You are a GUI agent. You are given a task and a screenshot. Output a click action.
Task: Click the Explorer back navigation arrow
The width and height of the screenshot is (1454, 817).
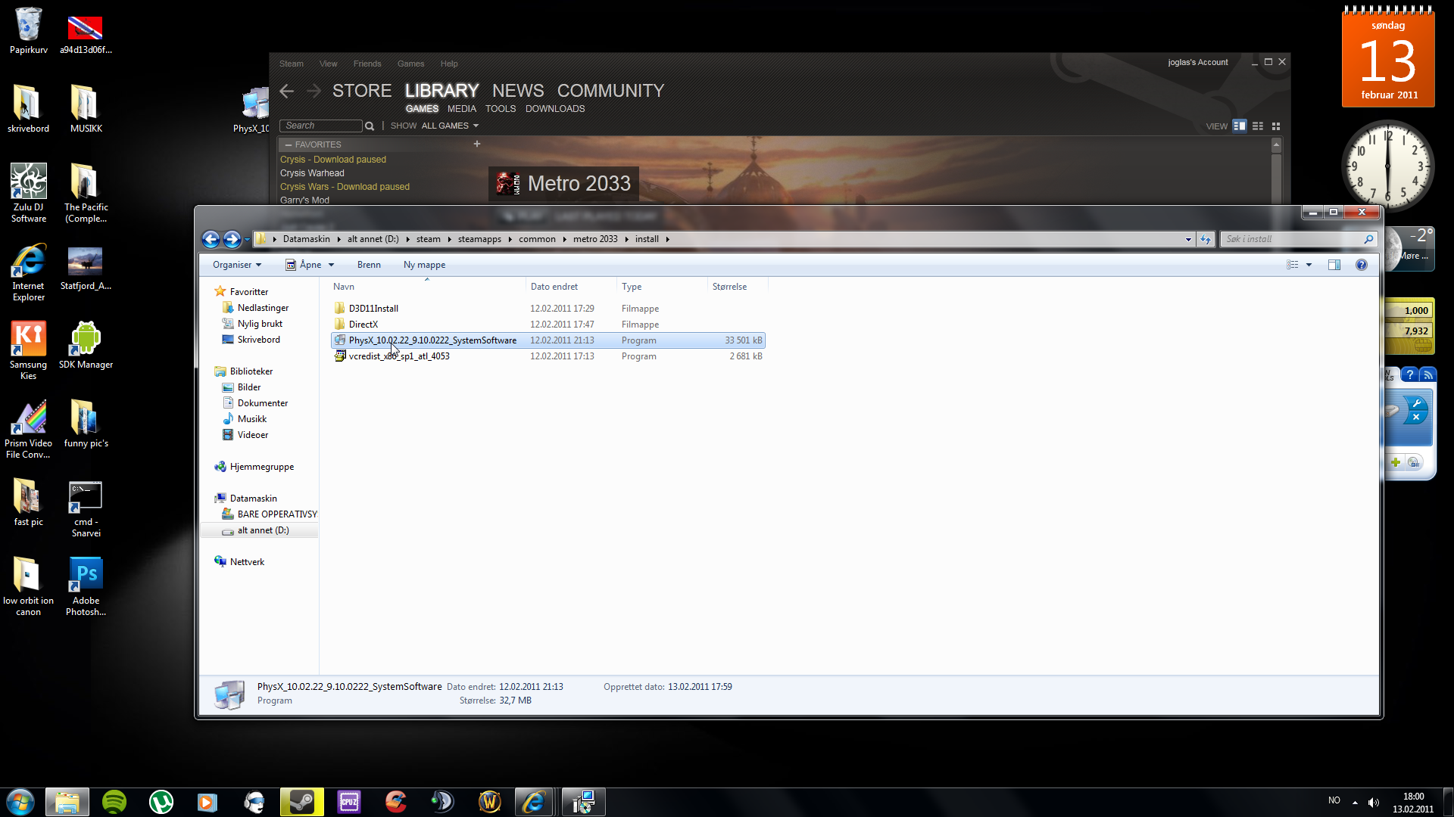click(211, 239)
